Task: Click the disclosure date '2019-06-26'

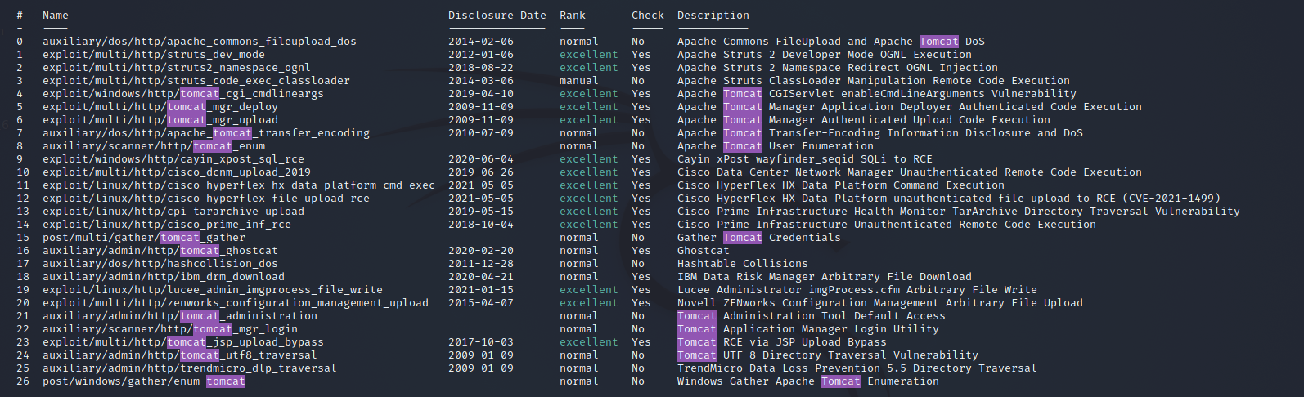Action: point(481,172)
